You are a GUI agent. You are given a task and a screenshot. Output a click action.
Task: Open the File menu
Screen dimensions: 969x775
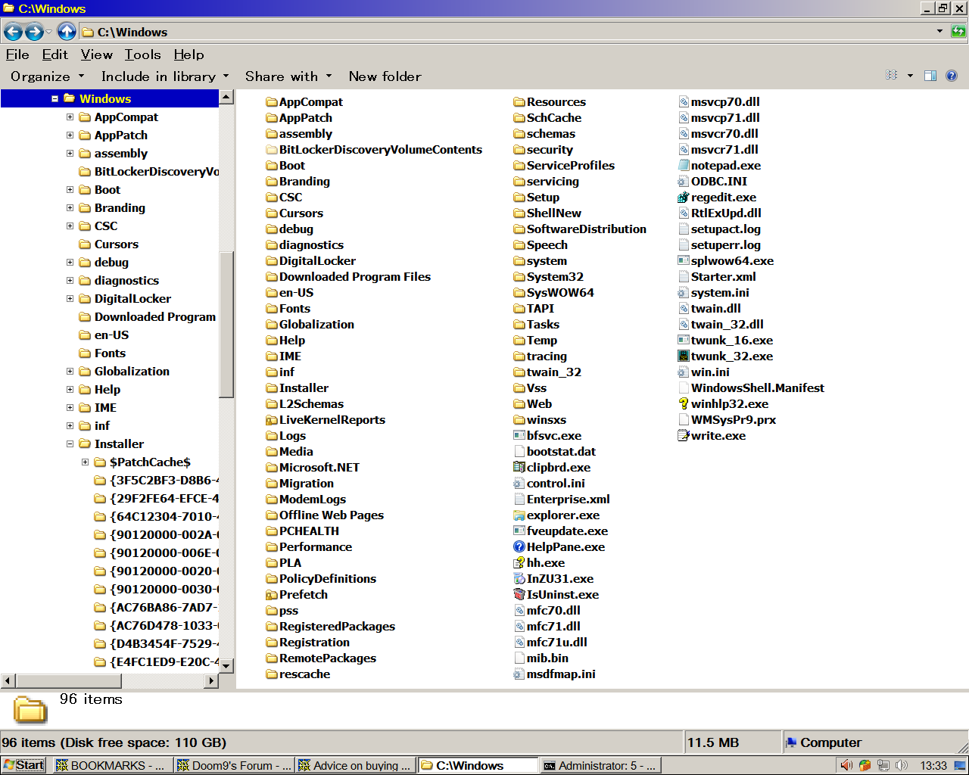click(17, 54)
